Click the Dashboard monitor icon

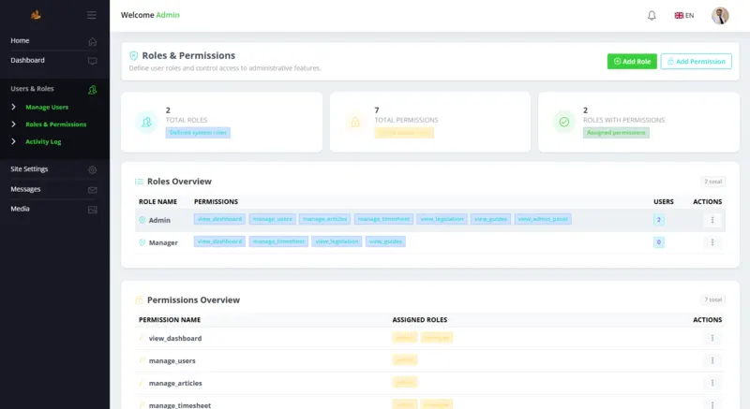pos(92,61)
